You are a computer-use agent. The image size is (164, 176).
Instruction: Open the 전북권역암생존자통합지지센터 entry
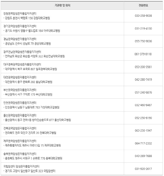tap(20, 128)
